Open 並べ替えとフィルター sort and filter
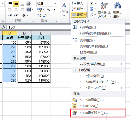This screenshot has height=120, width=130. tap(104, 10)
